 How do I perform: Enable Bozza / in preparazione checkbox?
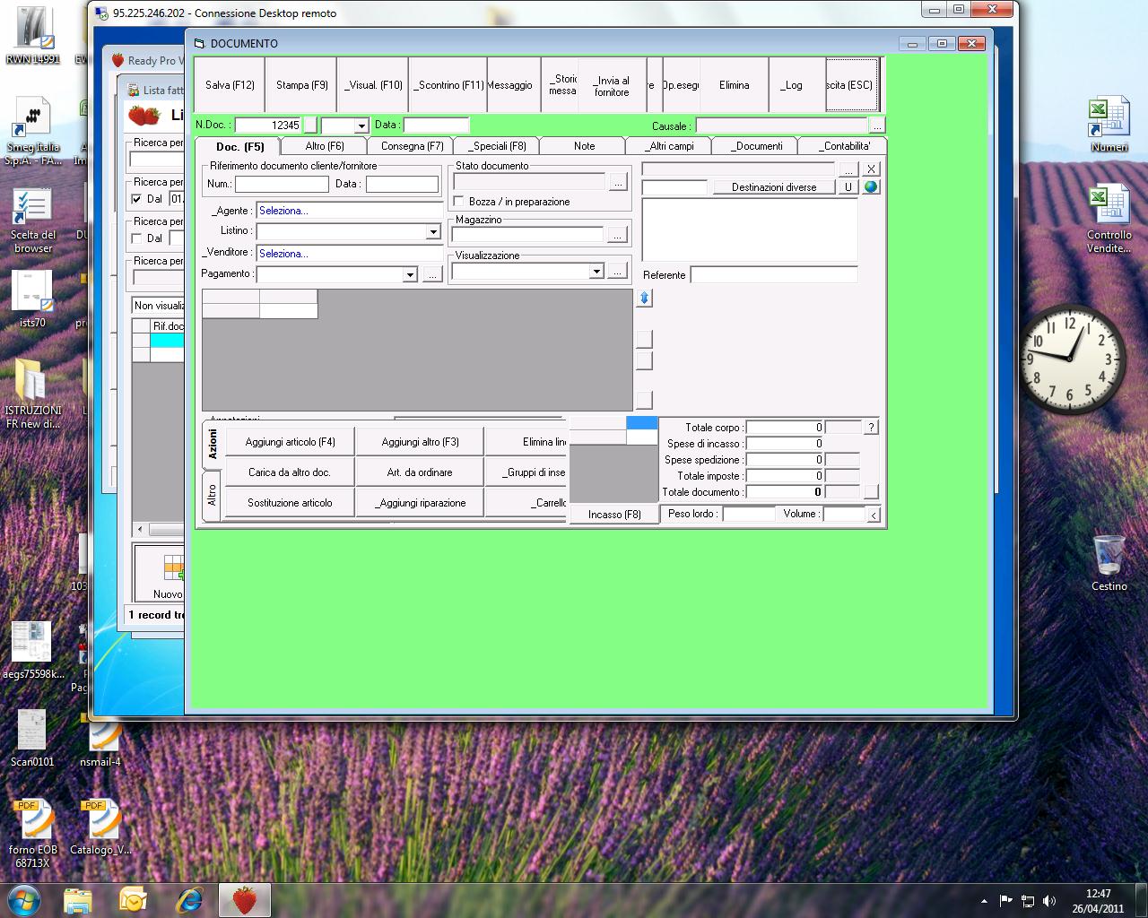point(459,202)
